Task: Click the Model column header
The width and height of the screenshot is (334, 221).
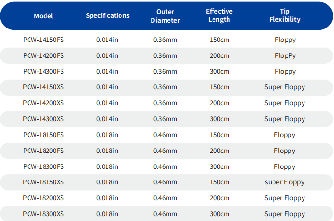Action: [x=44, y=16]
